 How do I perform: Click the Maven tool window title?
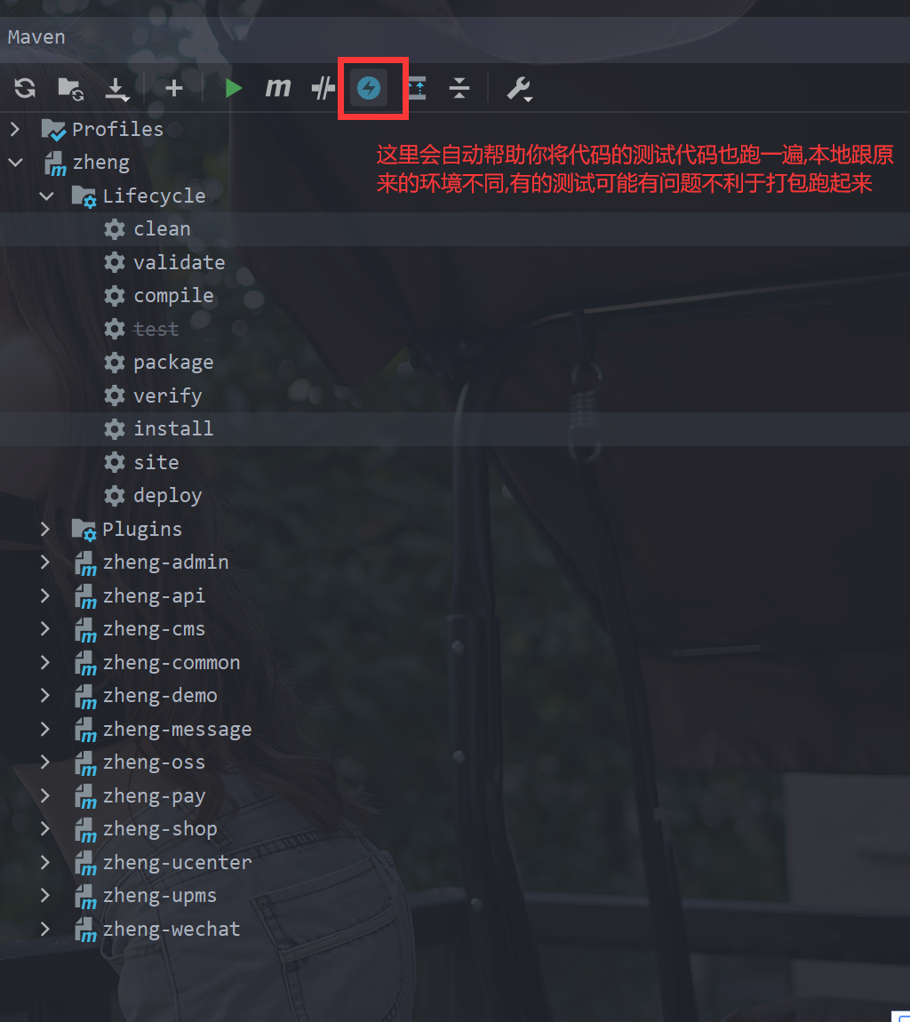pyautogui.click(x=36, y=37)
